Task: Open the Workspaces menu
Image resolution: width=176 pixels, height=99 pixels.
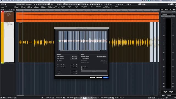Action: 46,1
